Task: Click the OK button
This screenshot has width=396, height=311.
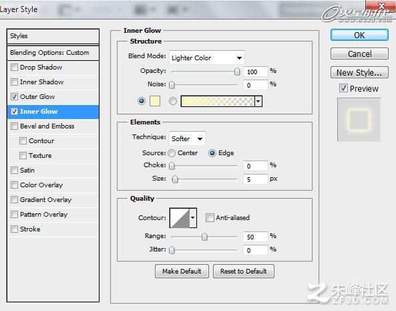Action: tap(359, 35)
